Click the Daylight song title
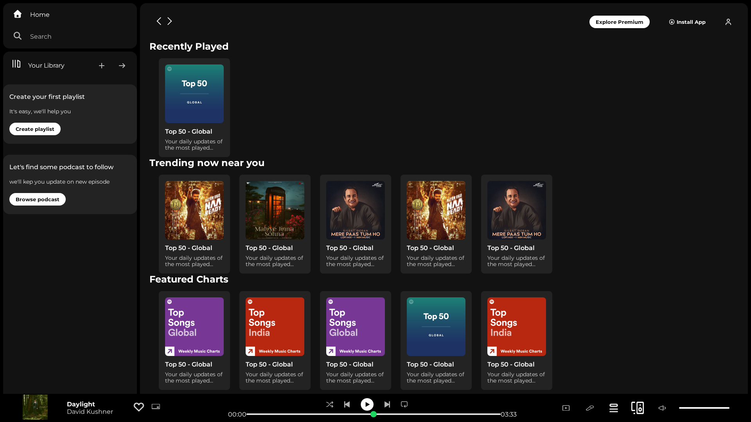 pyautogui.click(x=81, y=404)
